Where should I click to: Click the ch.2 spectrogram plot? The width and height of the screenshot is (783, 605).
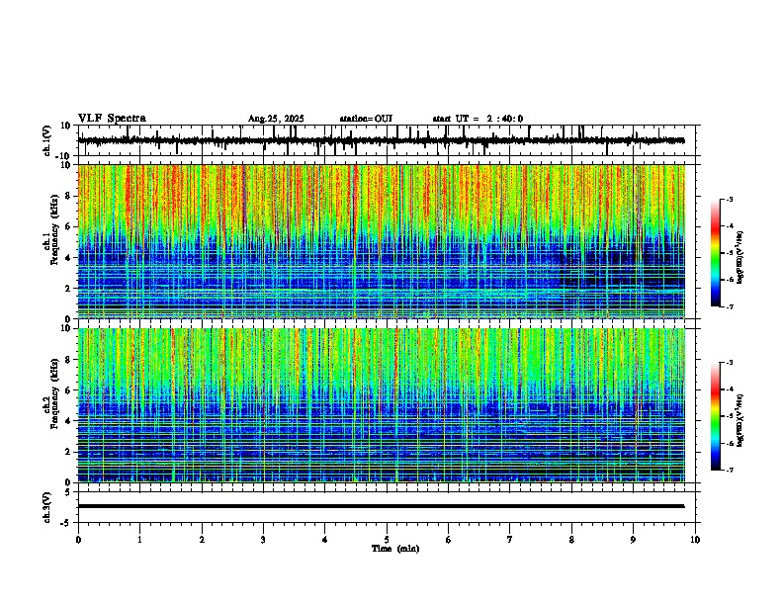pos(382,405)
